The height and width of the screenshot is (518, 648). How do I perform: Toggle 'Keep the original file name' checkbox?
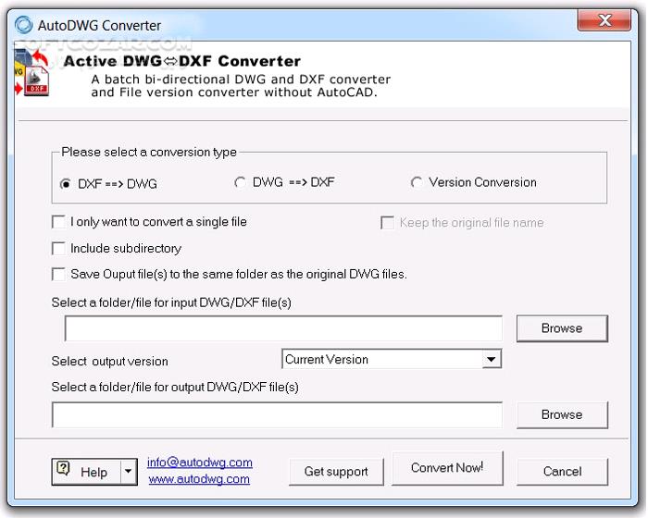tap(387, 223)
